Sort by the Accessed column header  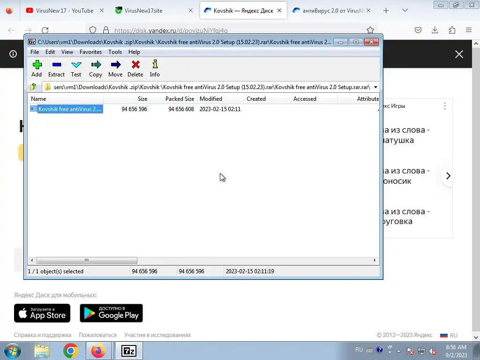314,99
